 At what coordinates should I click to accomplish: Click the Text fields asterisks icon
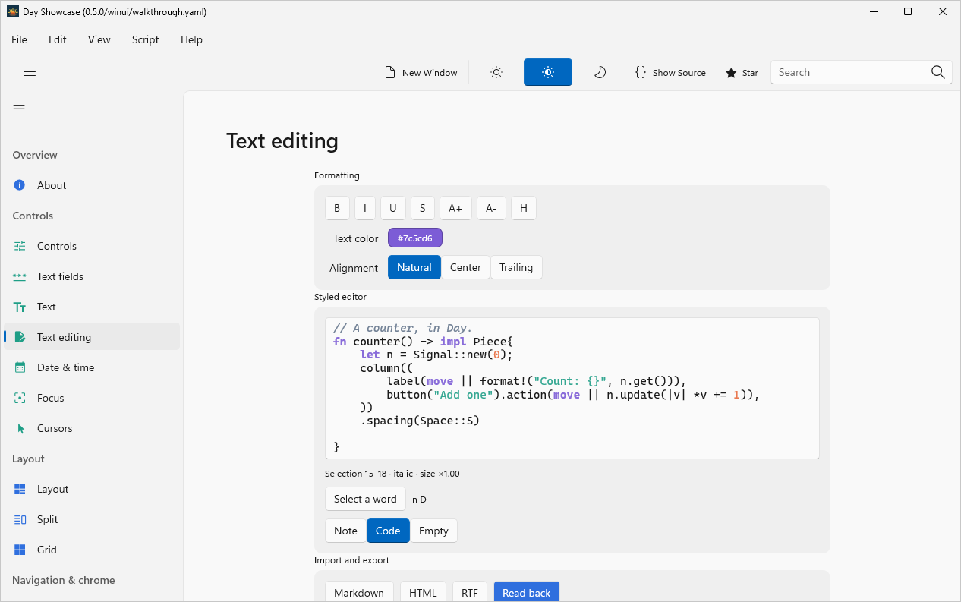[20, 276]
